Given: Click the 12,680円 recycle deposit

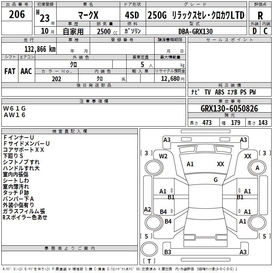Looking at the screenshot, I should coord(173,79).
